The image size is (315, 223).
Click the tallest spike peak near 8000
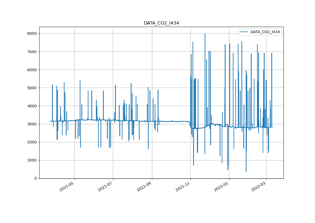click(x=205, y=34)
